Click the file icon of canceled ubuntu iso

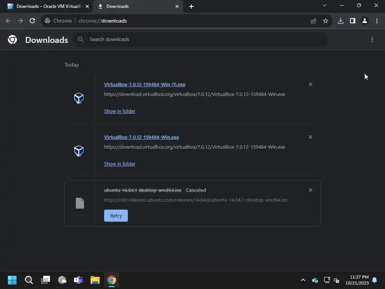tap(80, 203)
